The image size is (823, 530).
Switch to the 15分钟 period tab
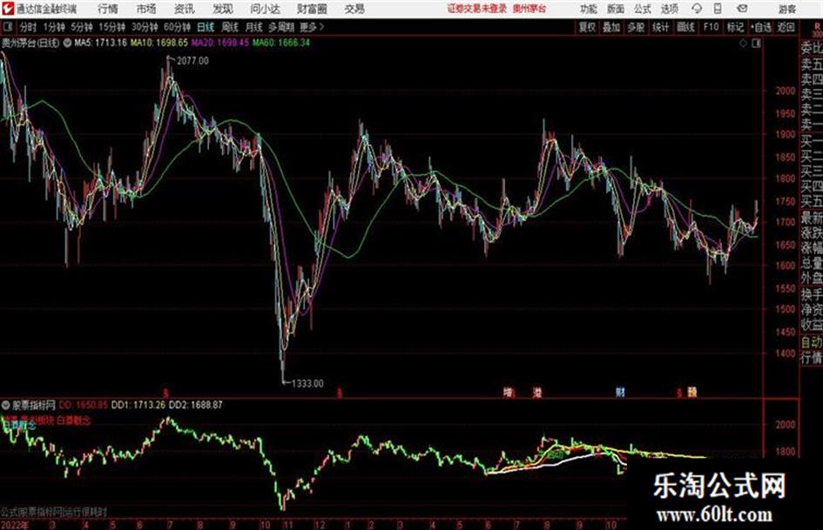tap(112, 27)
